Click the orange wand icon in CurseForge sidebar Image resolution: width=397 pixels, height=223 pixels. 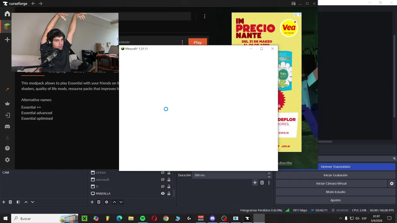(x=7, y=90)
